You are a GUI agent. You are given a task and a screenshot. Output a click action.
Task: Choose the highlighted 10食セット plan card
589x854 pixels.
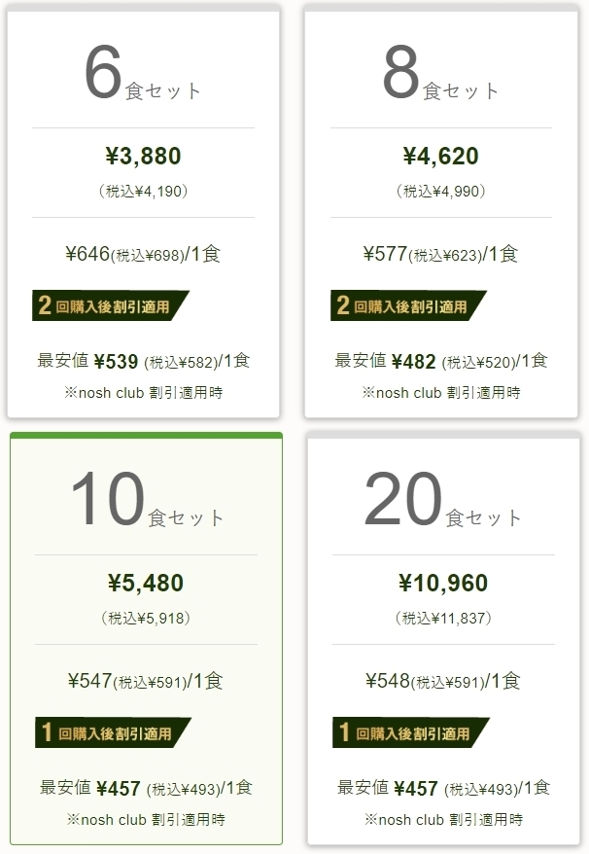(146, 638)
